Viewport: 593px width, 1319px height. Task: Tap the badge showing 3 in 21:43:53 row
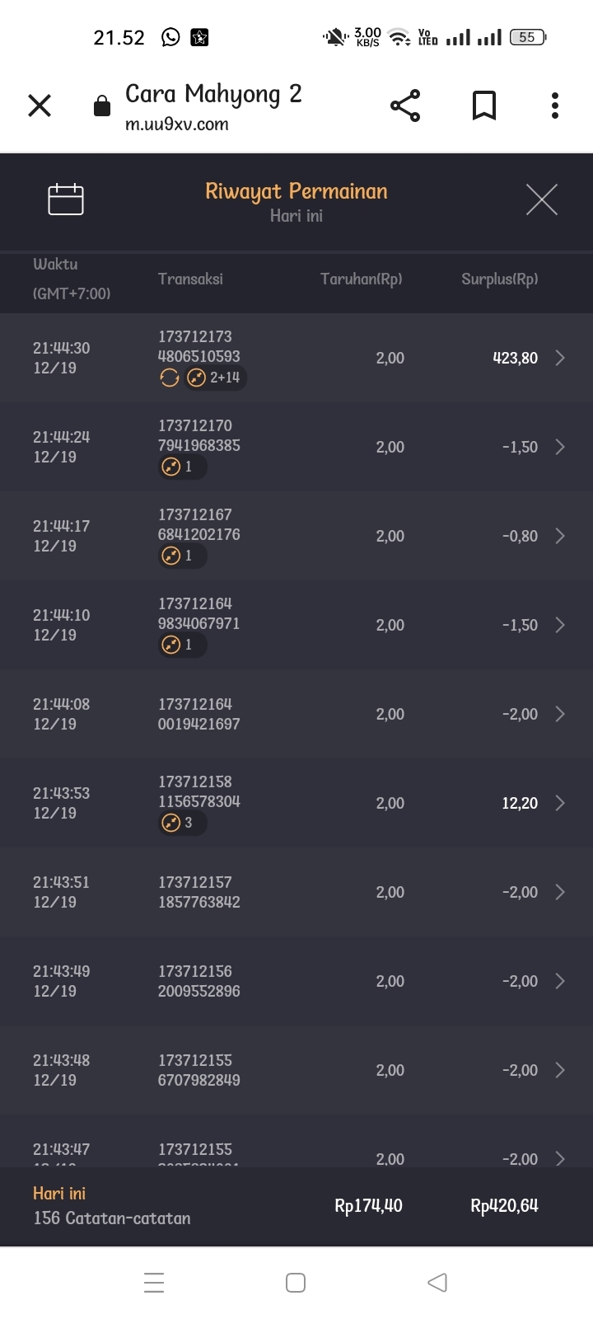(x=182, y=823)
